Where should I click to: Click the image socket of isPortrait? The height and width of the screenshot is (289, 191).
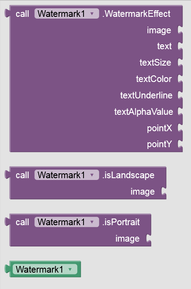coord(149,238)
